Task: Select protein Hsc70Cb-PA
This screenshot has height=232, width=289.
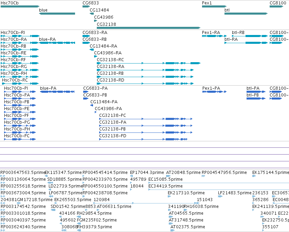Action: point(17,95)
